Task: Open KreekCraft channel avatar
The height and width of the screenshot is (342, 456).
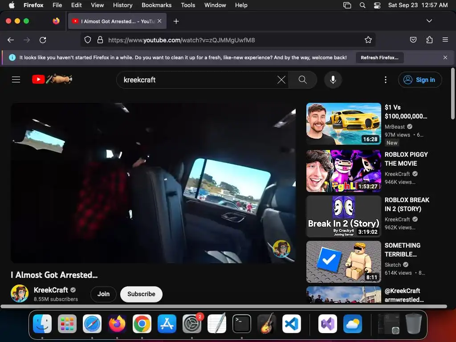Action: click(x=20, y=294)
